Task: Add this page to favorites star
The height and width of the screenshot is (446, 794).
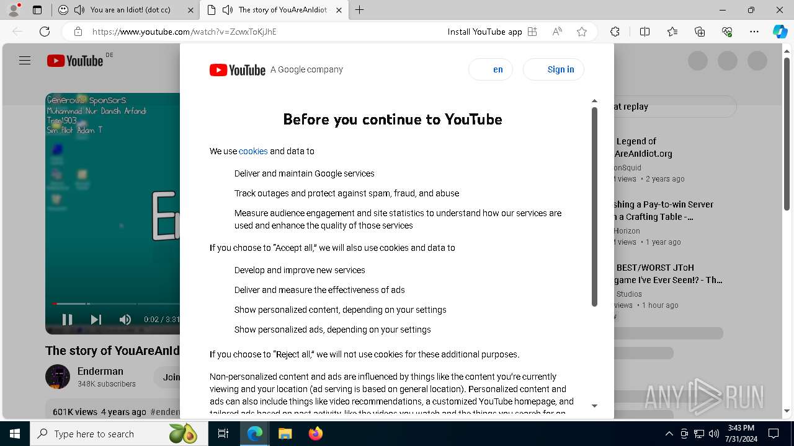Action: [x=582, y=32]
